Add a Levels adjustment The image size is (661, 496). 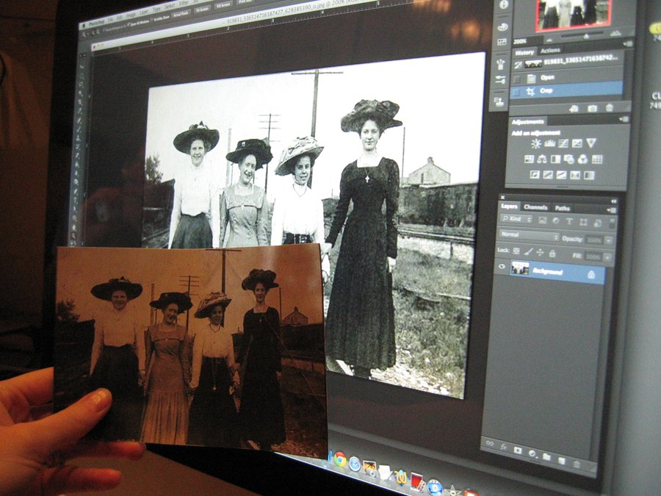tap(549, 143)
